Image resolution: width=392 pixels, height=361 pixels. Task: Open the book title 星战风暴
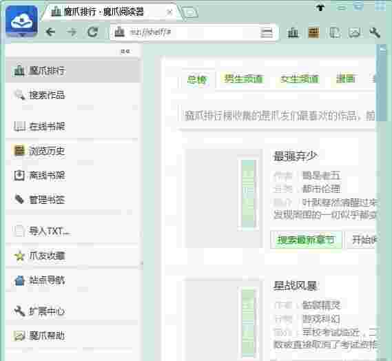[x=296, y=286]
